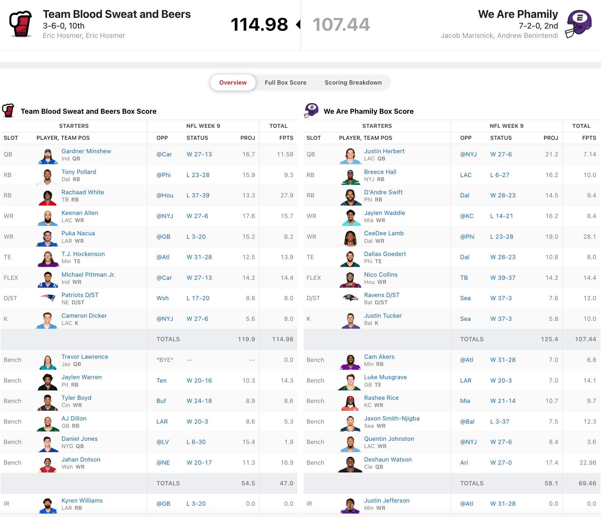Click Justin Jefferson's headshot in IR row
This screenshot has height=517, width=601.
(350, 505)
